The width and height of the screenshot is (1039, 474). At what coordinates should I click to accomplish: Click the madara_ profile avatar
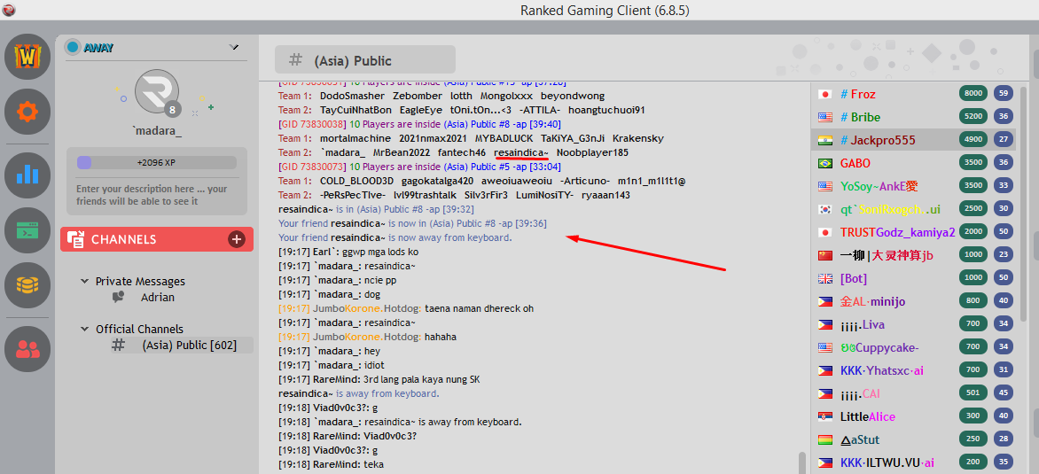coord(157,91)
